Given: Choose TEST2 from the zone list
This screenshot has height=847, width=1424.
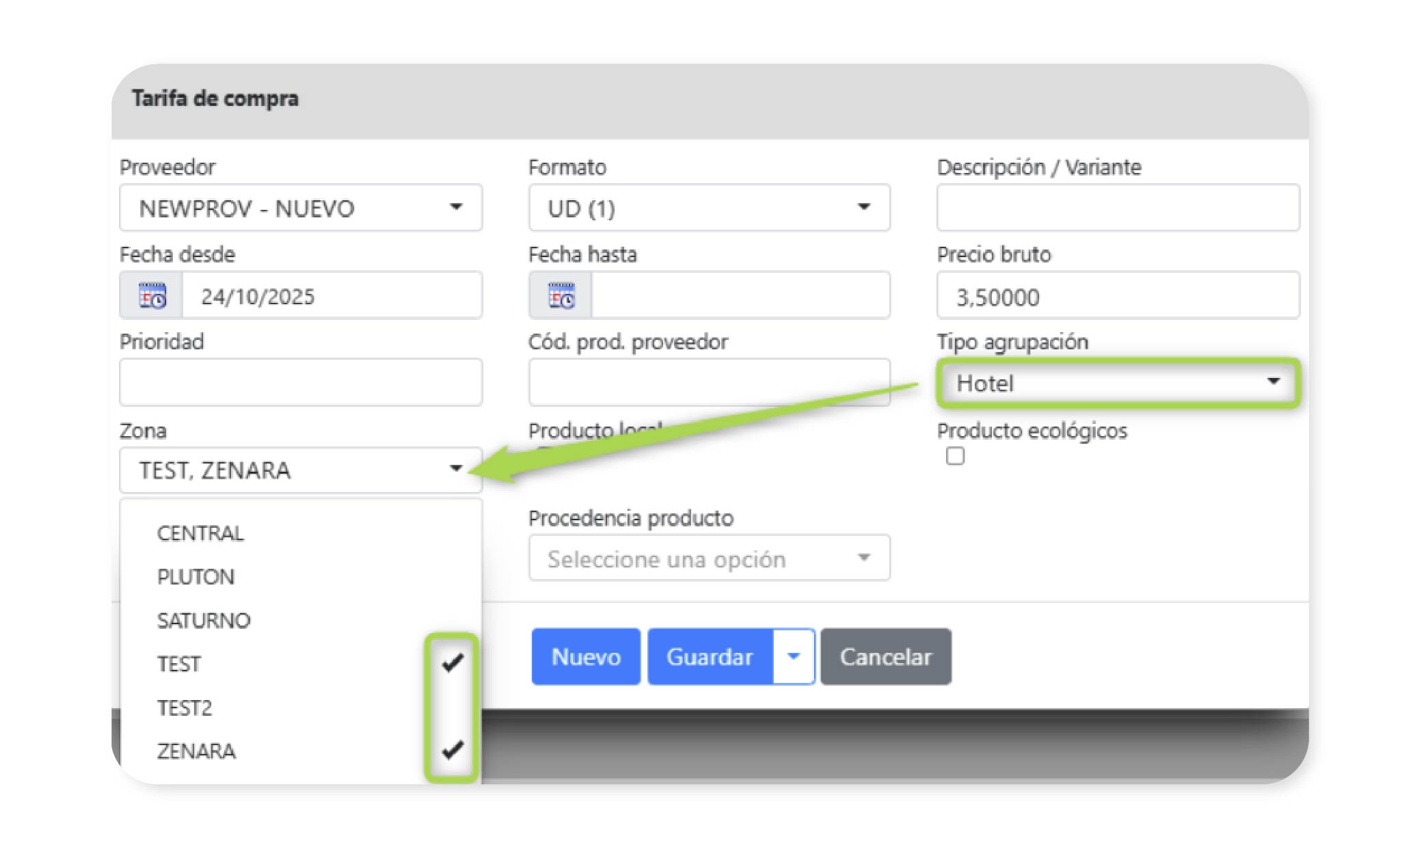Looking at the screenshot, I should click(185, 708).
